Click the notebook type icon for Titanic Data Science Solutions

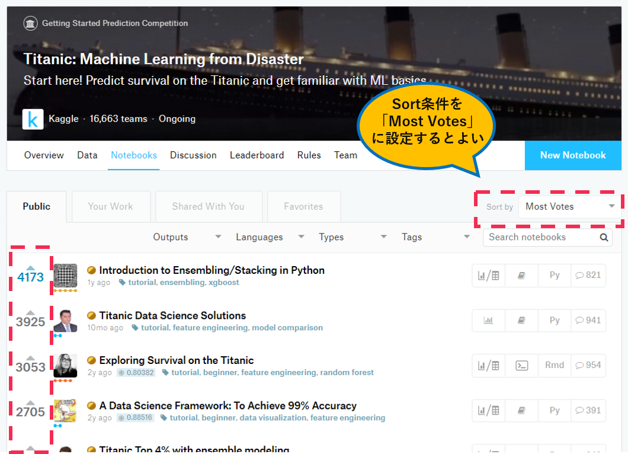tap(521, 321)
